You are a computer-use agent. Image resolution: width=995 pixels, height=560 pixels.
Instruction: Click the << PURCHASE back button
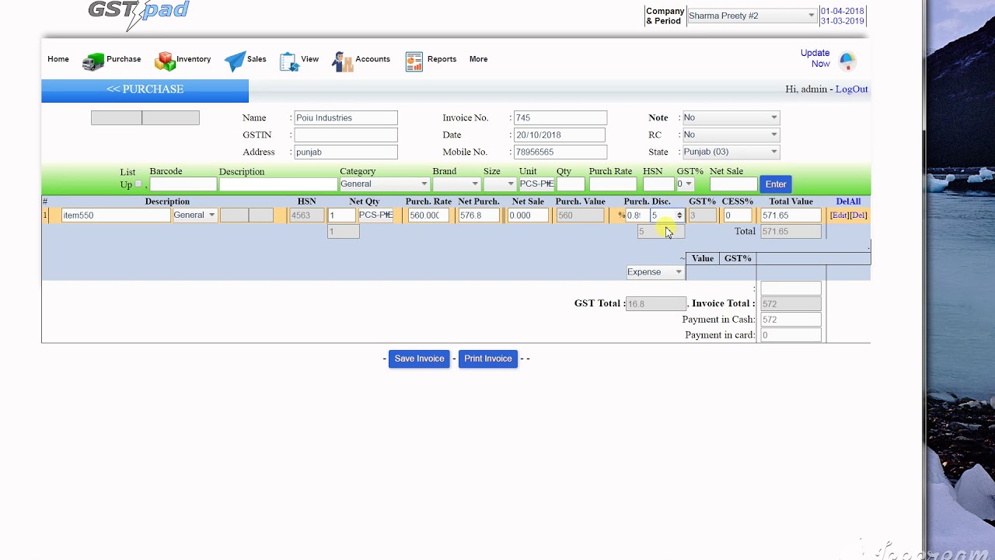[x=145, y=89]
